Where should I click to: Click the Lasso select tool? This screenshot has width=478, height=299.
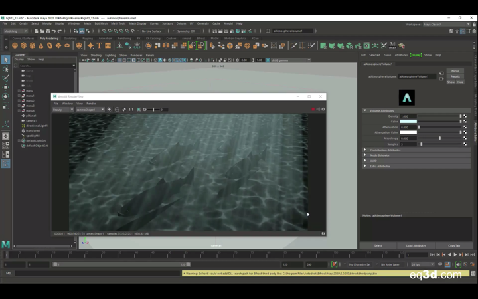(5, 70)
